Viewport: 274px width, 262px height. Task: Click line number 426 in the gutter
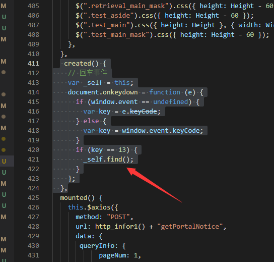tap(33, 207)
